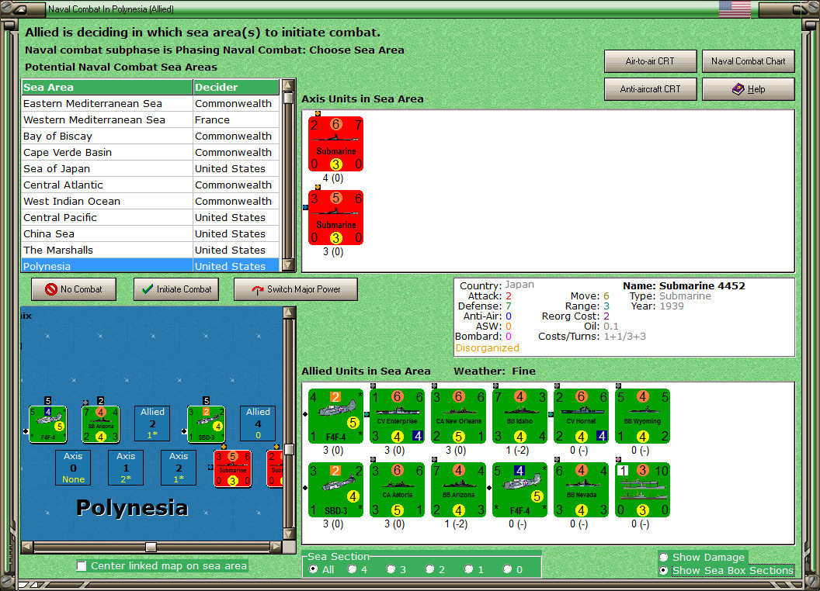Click the BB Arizona counter on the Polynesia map
Screen dimensions: 820x591
coord(101,423)
